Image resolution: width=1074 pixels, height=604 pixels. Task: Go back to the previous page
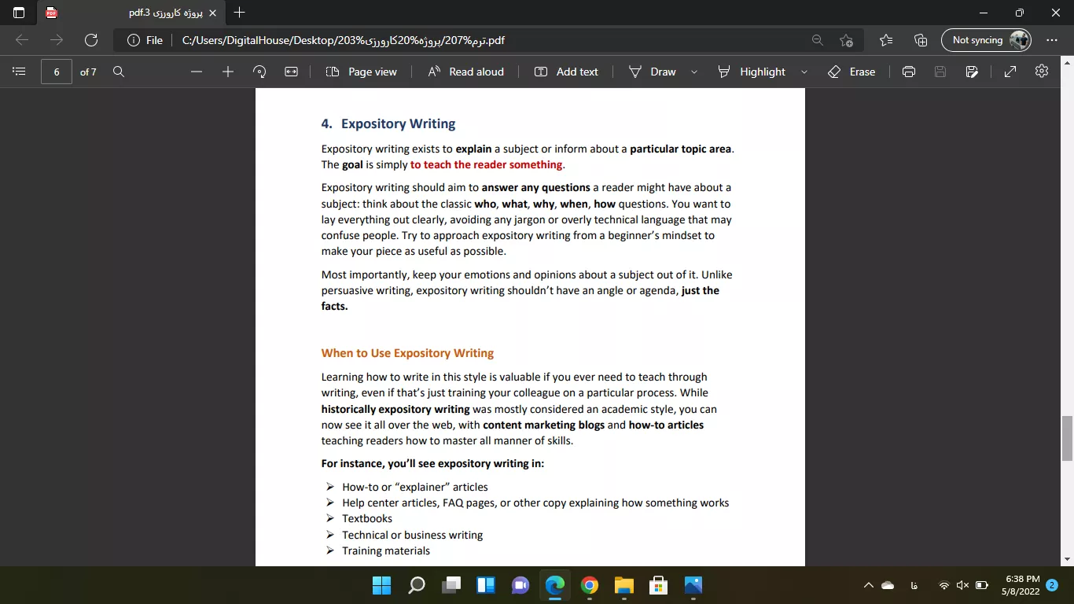click(x=22, y=40)
